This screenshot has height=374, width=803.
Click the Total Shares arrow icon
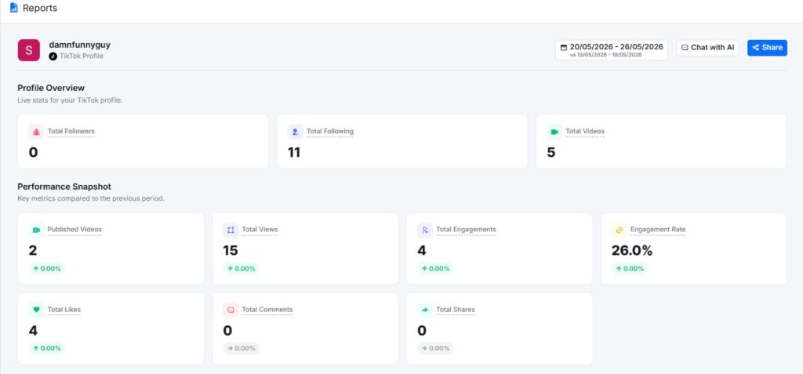(424, 310)
